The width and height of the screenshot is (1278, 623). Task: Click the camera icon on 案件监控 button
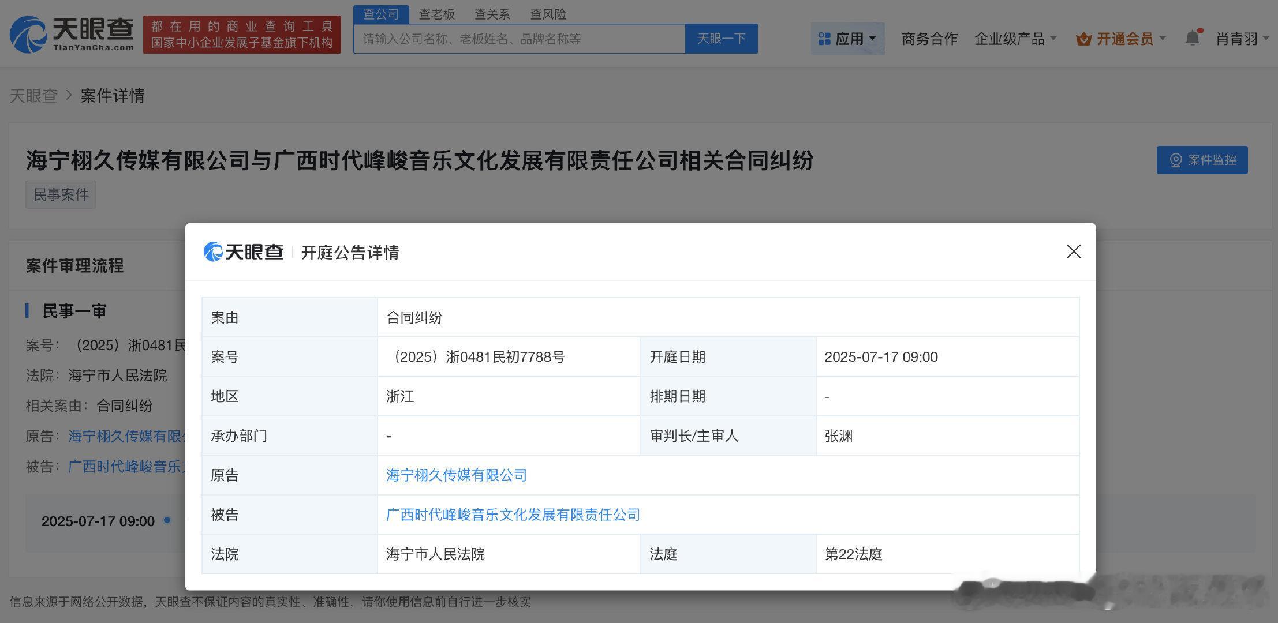pos(1175,160)
